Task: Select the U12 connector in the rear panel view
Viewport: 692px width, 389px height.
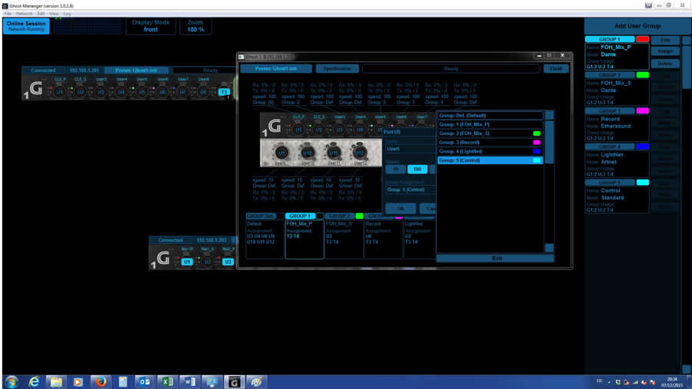Action: [x=360, y=153]
